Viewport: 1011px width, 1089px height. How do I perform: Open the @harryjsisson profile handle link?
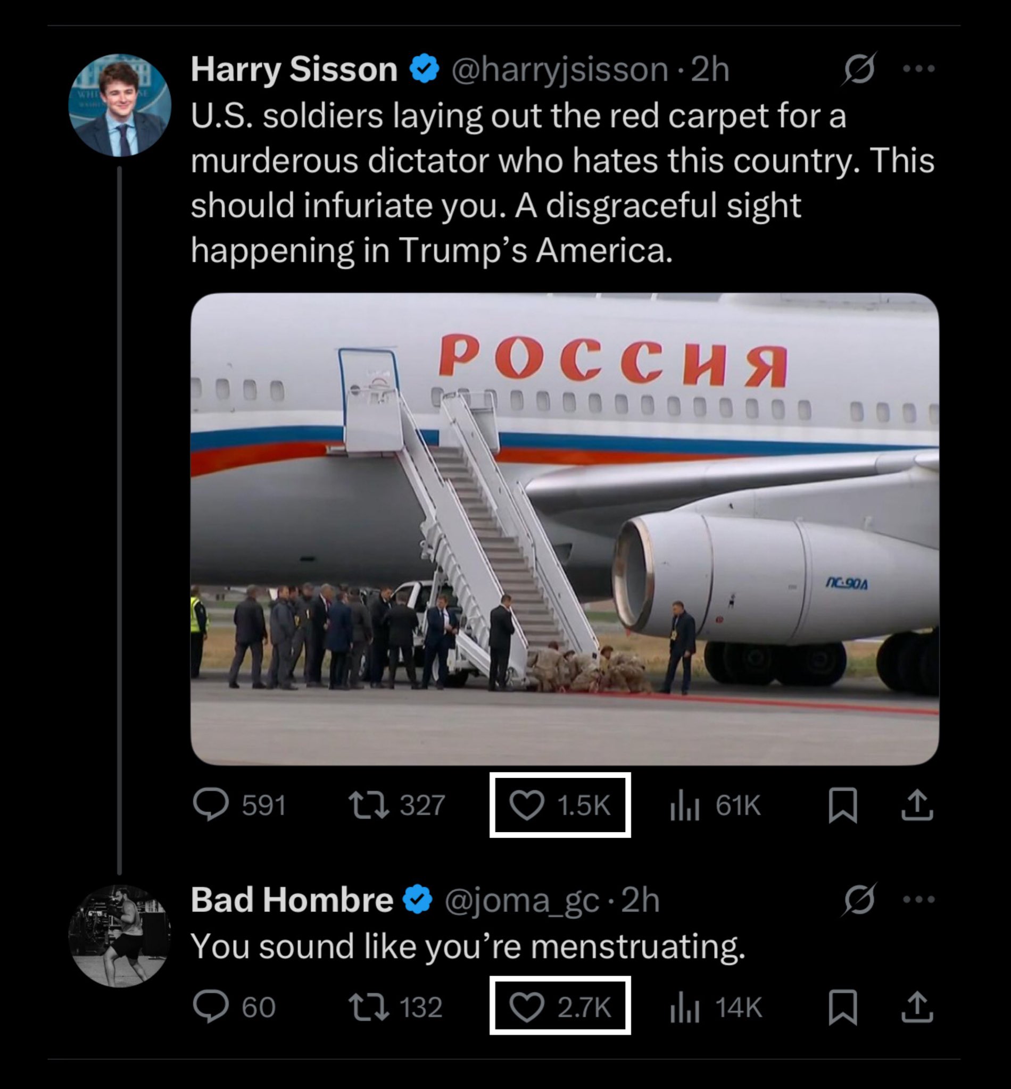559,70
